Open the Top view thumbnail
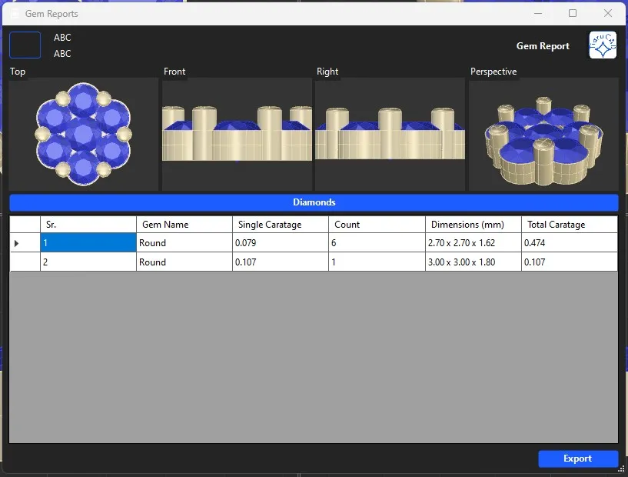The width and height of the screenshot is (628, 477). coord(83,134)
